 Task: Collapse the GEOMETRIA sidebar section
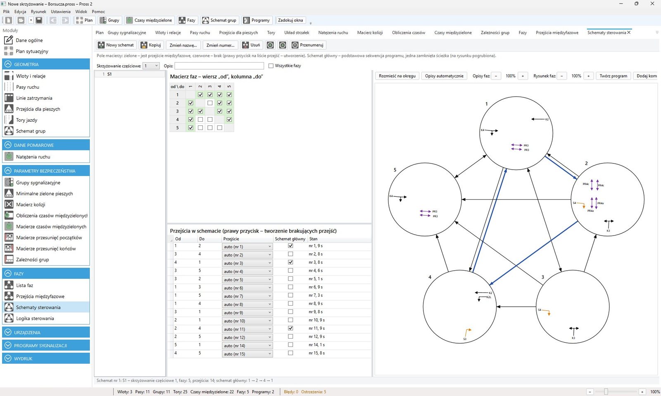coord(8,64)
